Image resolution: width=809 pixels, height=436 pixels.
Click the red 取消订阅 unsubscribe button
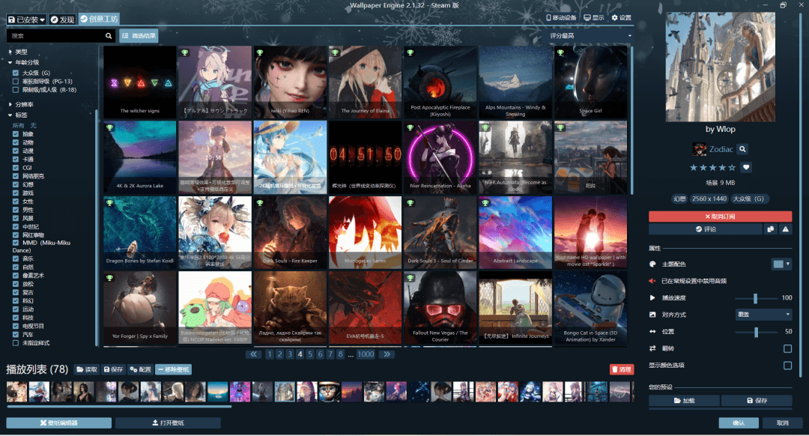[721, 217]
